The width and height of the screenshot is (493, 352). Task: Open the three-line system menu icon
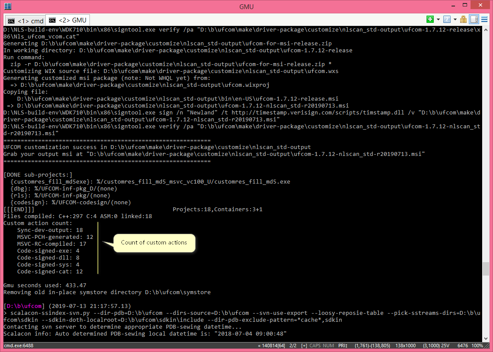pyautogui.click(x=484, y=19)
